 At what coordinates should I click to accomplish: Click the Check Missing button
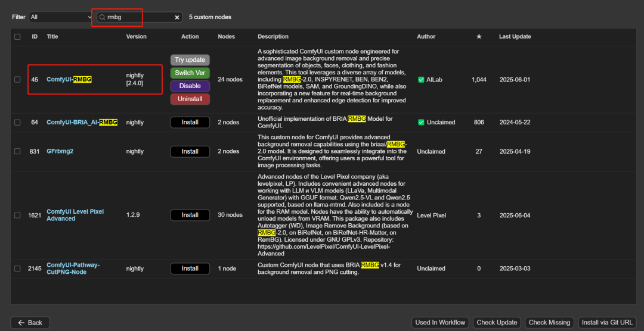[x=549, y=323]
